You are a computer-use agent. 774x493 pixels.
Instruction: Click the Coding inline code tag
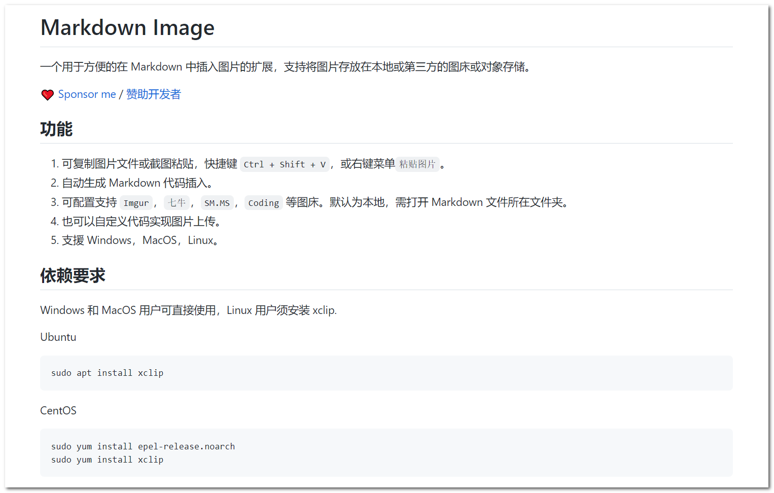[x=263, y=203]
